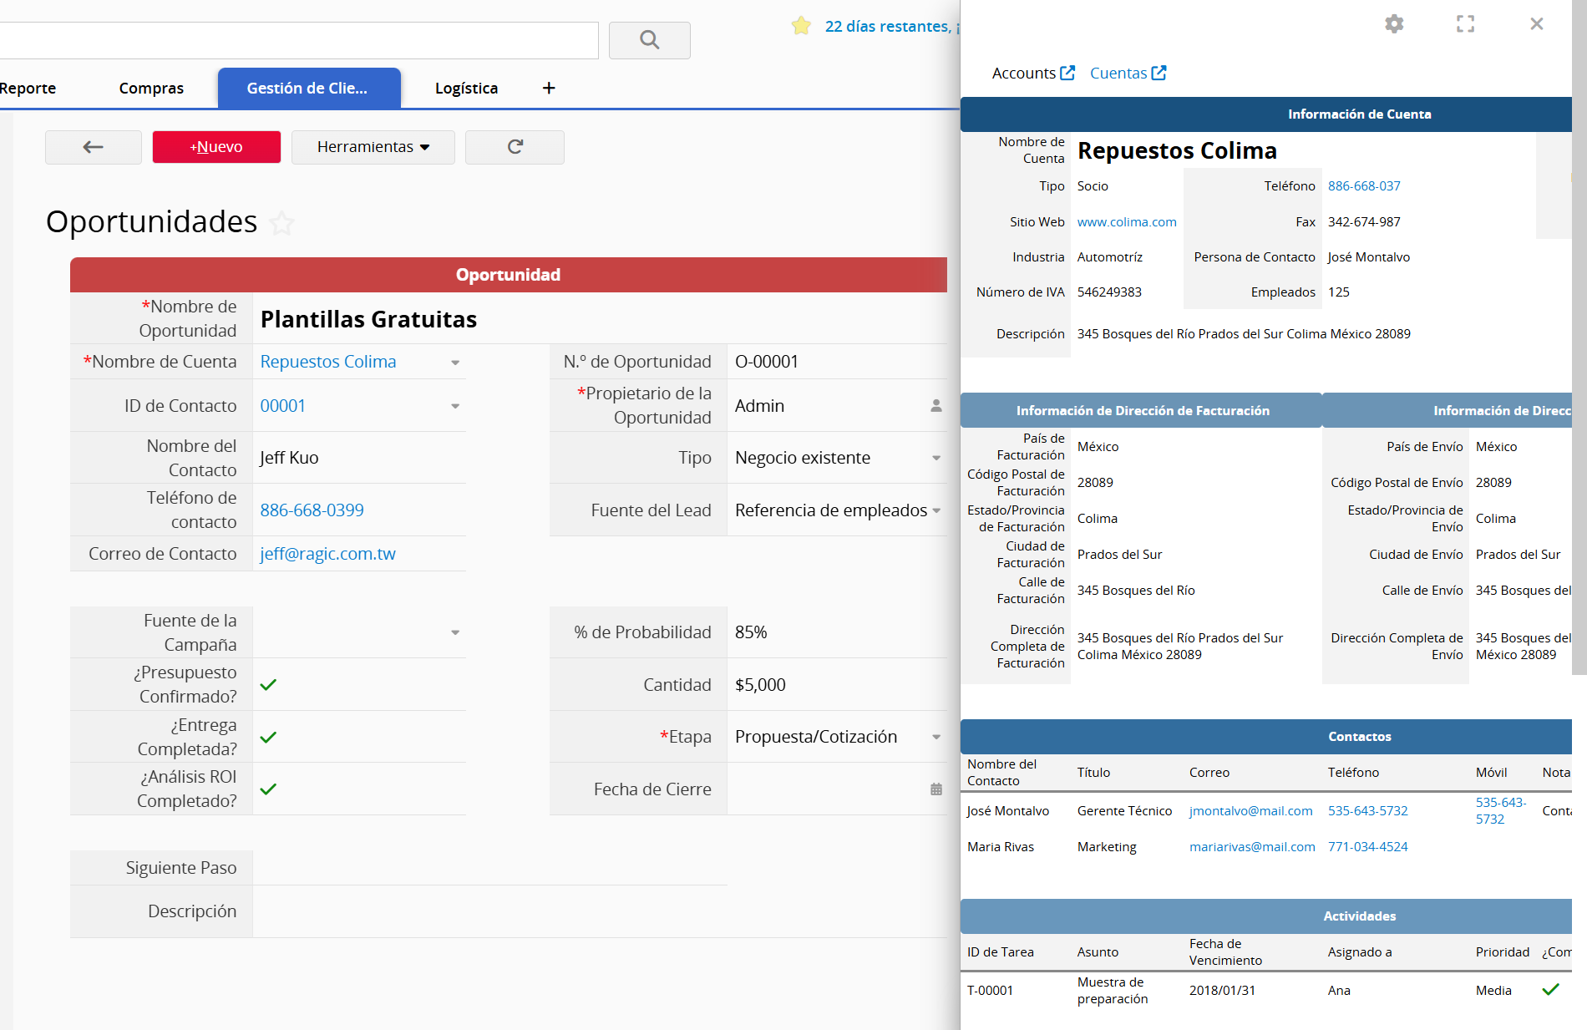The image size is (1587, 1030).
Task: Click the search magnifier button
Action: click(x=649, y=40)
